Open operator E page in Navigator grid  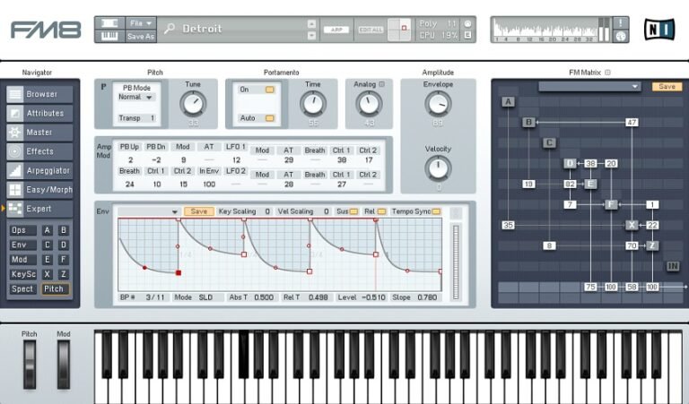(47, 260)
